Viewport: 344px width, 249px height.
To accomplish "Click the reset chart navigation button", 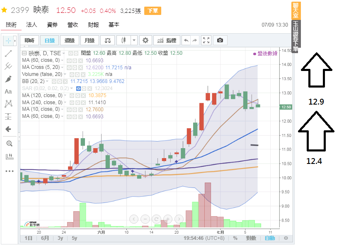I will pos(156,219).
